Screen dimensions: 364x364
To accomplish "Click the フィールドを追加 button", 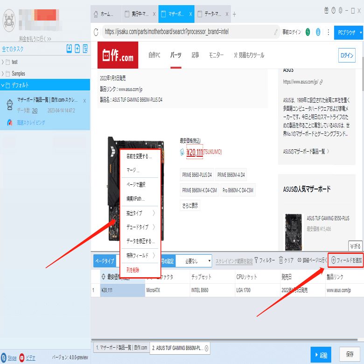I will point(346,260).
